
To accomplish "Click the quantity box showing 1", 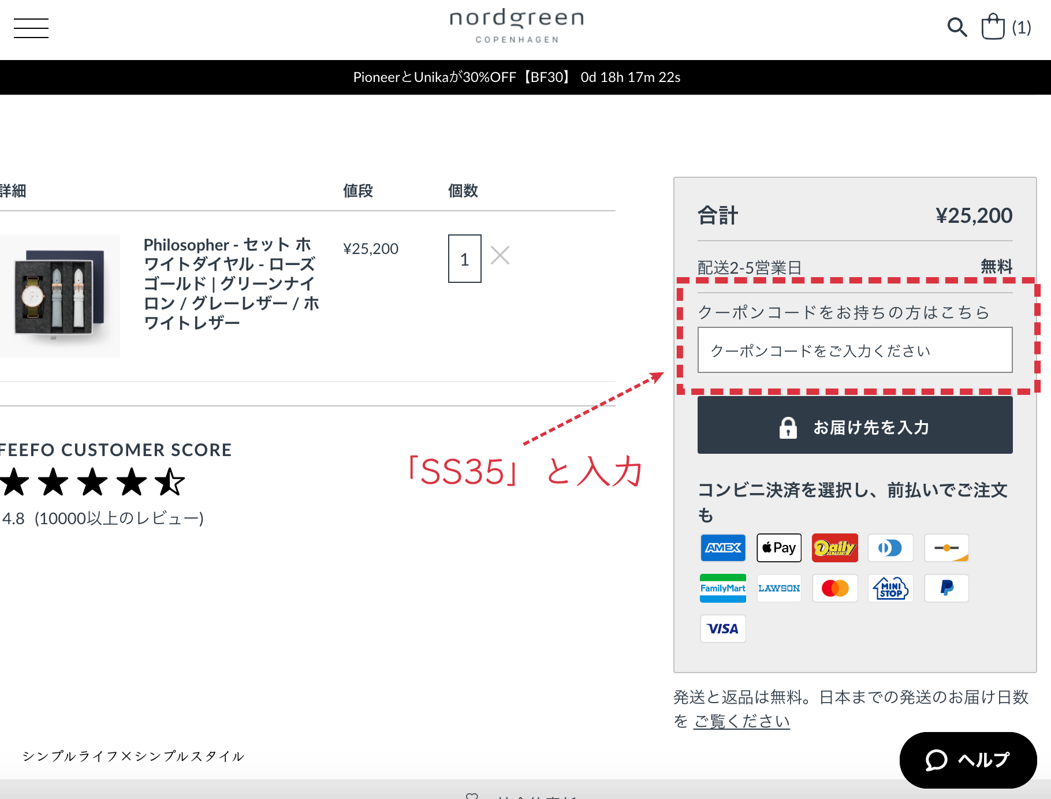I will pos(465,259).
